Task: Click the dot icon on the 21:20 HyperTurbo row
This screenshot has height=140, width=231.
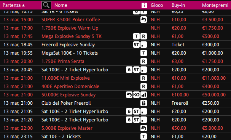Action: pos(143,120)
